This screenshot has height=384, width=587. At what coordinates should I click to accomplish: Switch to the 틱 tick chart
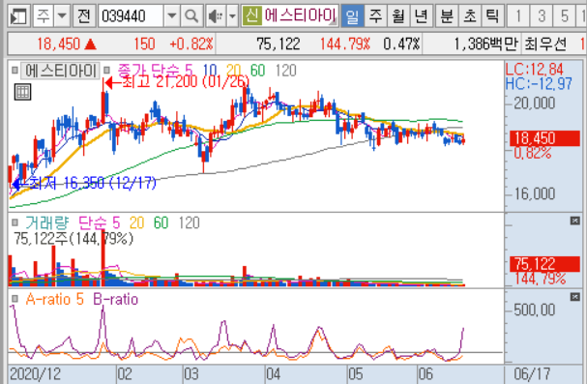click(x=492, y=16)
